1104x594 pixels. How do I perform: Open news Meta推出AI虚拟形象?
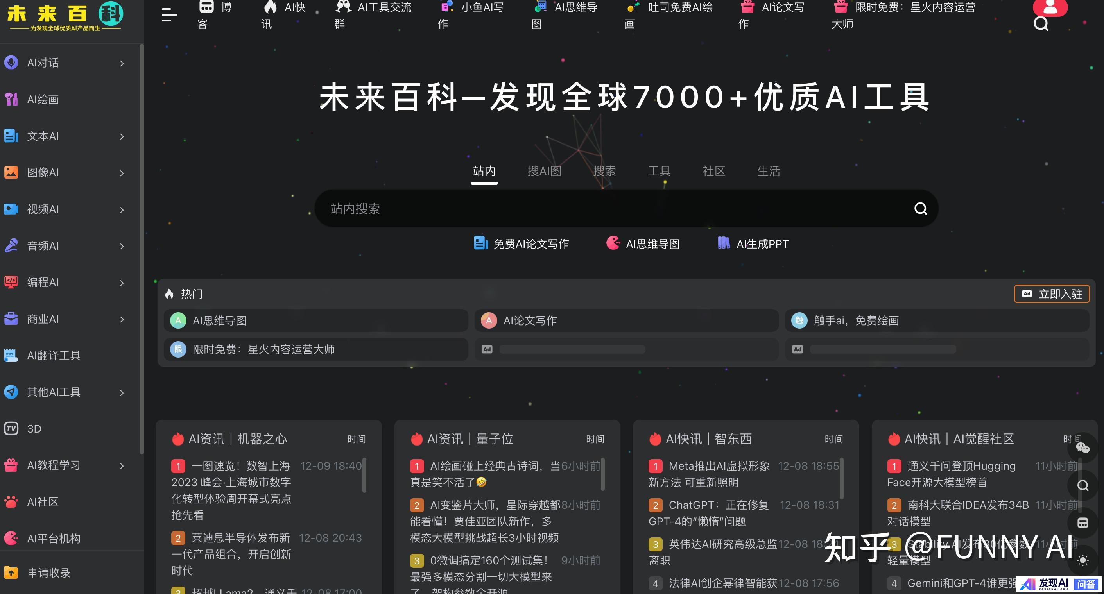[709, 474]
